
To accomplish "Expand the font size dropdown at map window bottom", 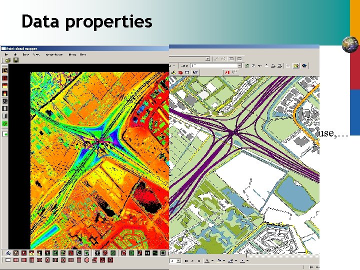I will pos(178,261).
